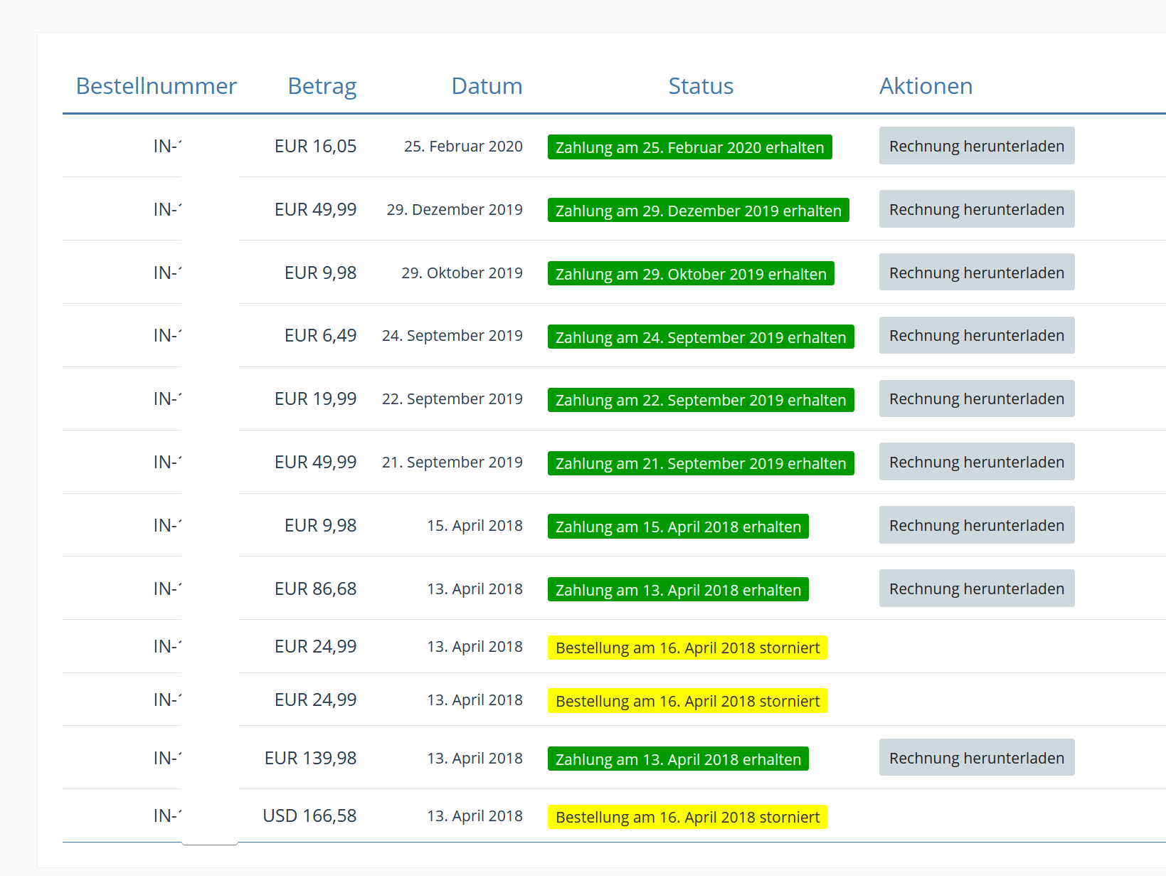Sort by the Bestellnummer column header
1166x876 pixels.
click(x=156, y=86)
